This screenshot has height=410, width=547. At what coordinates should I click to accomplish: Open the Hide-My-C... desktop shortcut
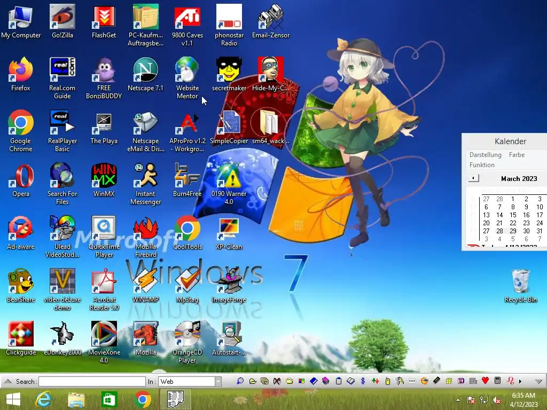tap(270, 74)
